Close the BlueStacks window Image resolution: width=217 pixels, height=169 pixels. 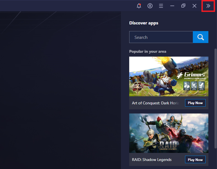point(194,6)
